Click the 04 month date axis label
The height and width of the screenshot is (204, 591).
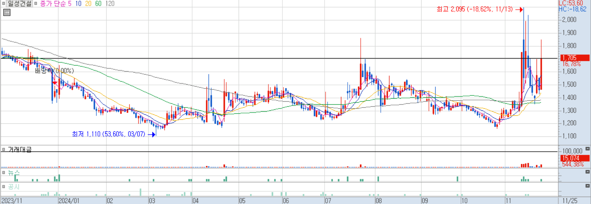(195, 201)
